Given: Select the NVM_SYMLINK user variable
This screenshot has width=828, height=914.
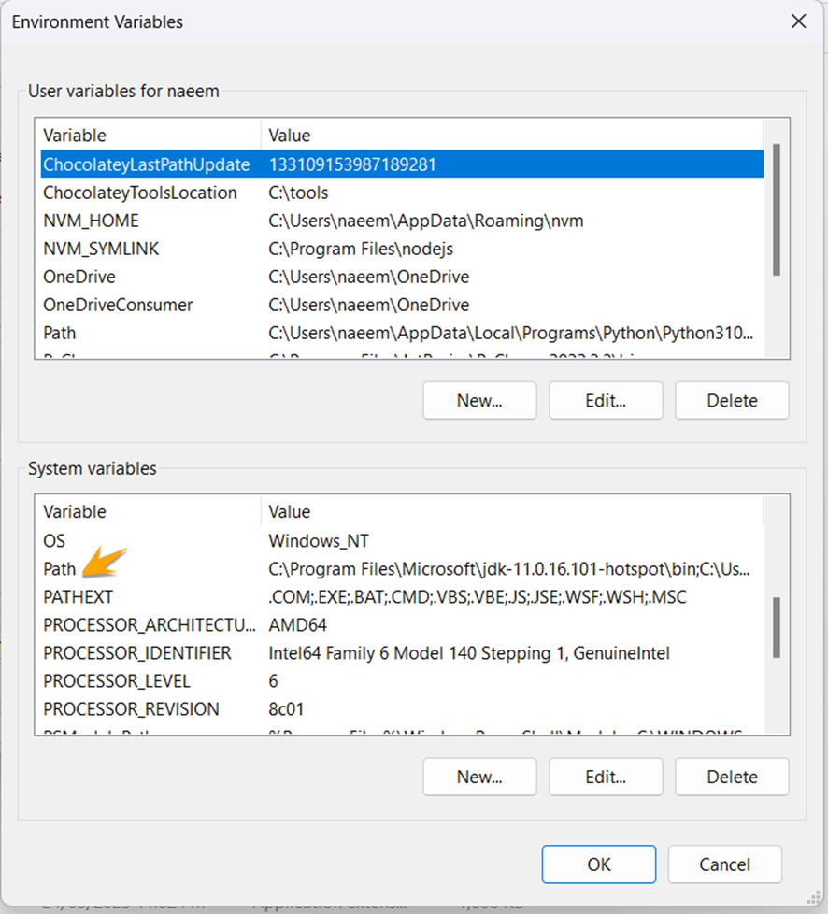Looking at the screenshot, I should 98,249.
